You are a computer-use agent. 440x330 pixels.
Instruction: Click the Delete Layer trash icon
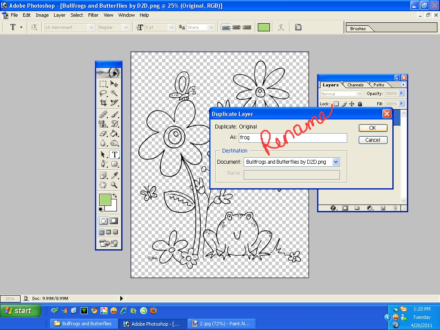coord(394,208)
